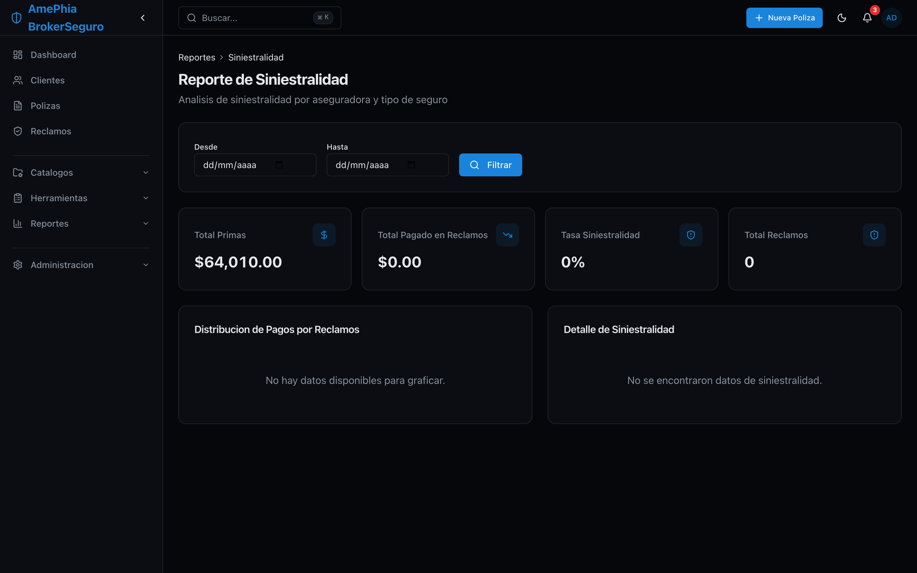Screen dimensions: 917x573
Task: Expand the Administracion menu chevron
Action: point(146,265)
